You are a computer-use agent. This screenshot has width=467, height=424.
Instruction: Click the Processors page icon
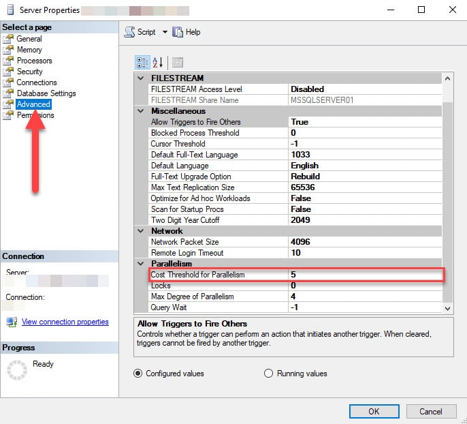click(8, 61)
